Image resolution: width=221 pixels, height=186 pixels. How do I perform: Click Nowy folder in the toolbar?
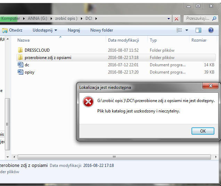coord(101,30)
